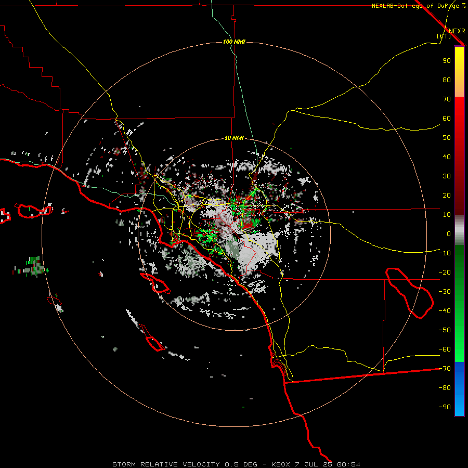Click the NEXLAB-College of DuPage header text
This screenshot has width=468, height=468.
click(415, 6)
